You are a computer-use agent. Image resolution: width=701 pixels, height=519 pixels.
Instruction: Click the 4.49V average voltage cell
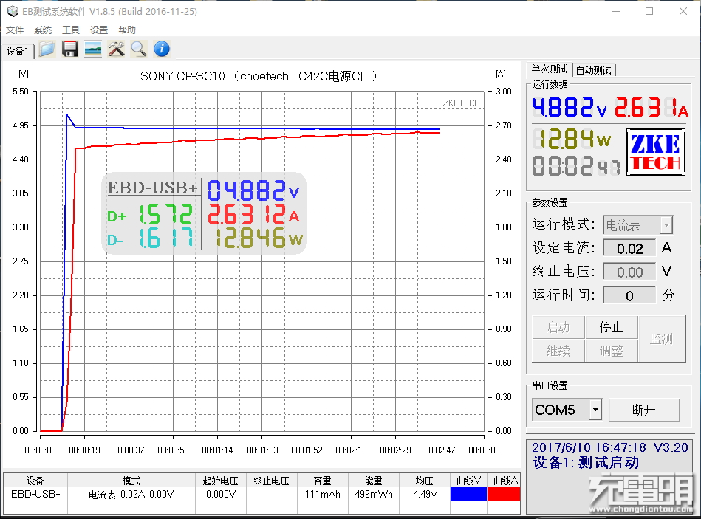(x=425, y=494)
